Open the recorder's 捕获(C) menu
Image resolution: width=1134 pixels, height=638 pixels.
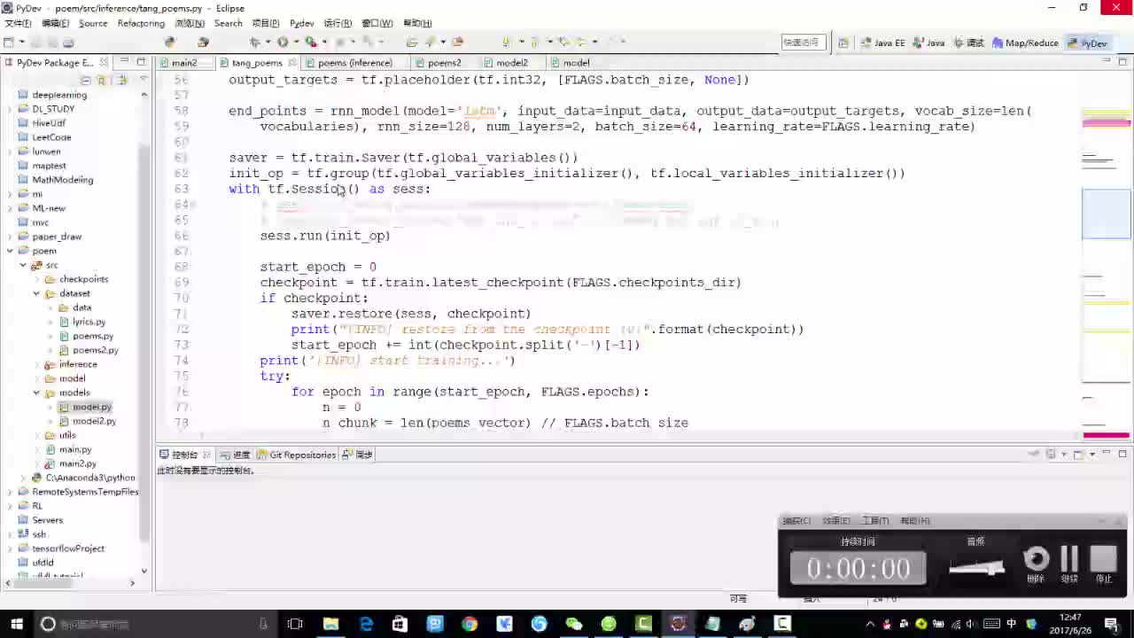pyautogui.click(x=796, y=521)
